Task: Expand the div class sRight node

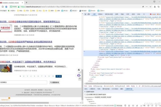Action: pos(90,75)
